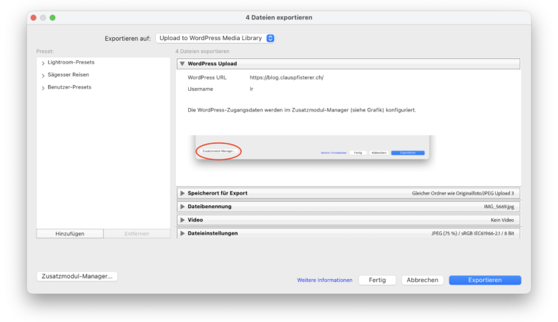Expand the Sägesser Reisen preset group
Viewport: 558px width, 322px height.
[x=43, y=75]
